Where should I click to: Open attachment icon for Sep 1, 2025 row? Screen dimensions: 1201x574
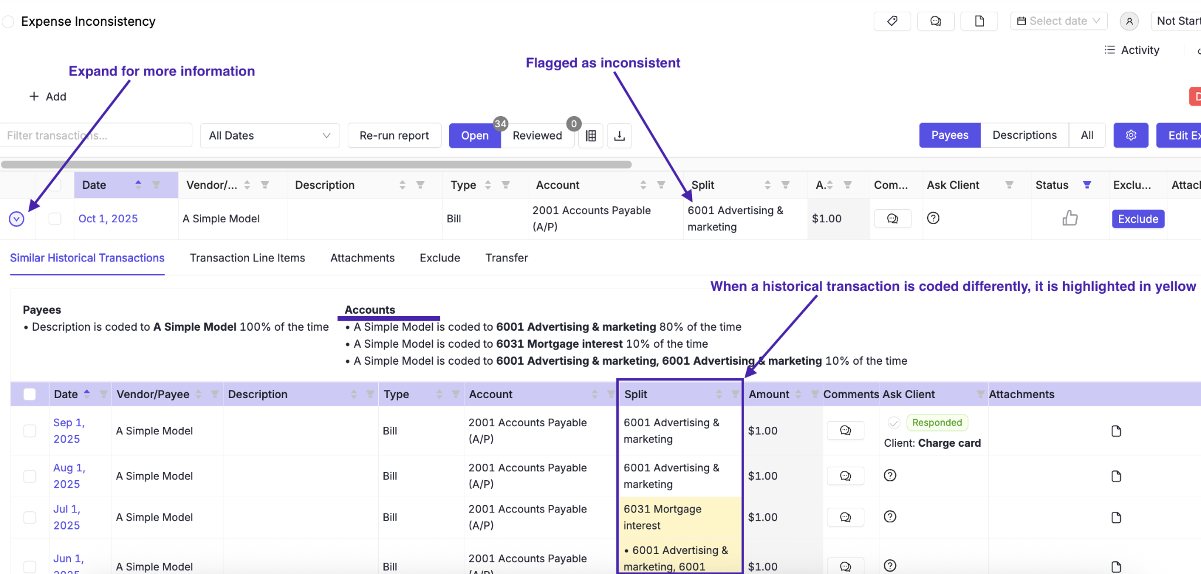point(1116,431)
